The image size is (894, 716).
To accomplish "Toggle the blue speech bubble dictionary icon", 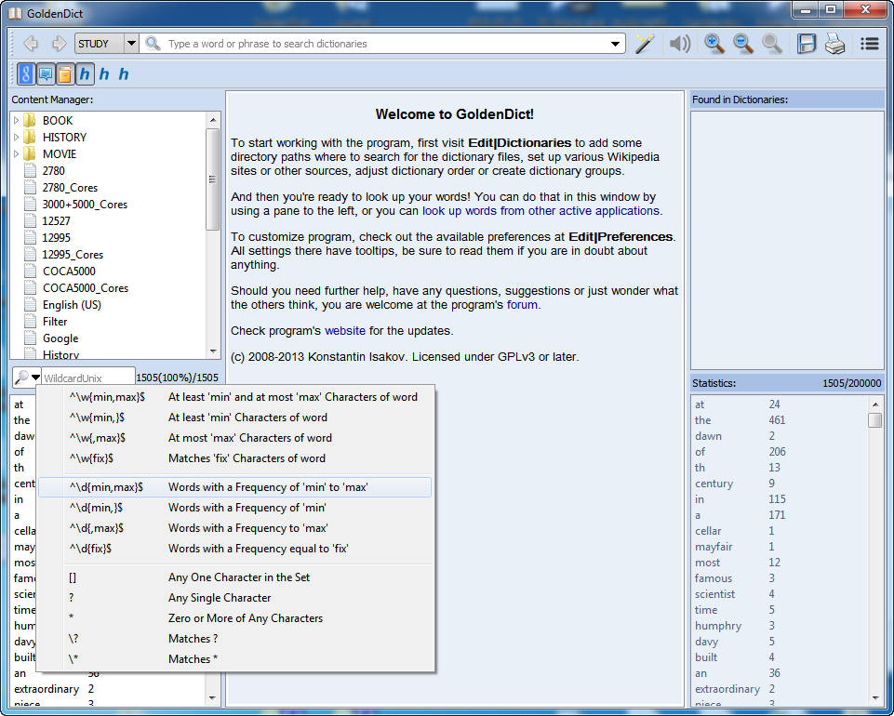I will pyautogui.click(x=46, y=74).
